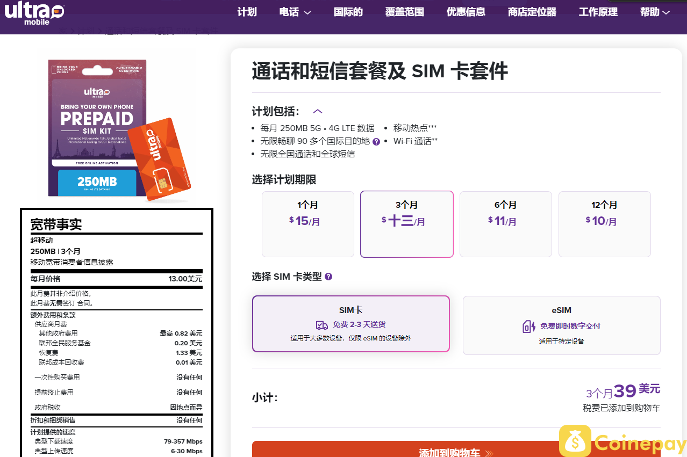Choose the 6个月 $11 plan
The height and width of the screenshot is (457, 687).
[x=506, y=224]
